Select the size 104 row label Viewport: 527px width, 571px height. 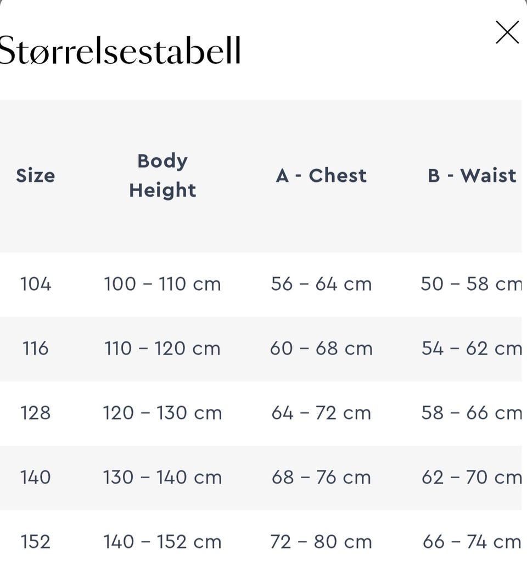coord(36,284)
